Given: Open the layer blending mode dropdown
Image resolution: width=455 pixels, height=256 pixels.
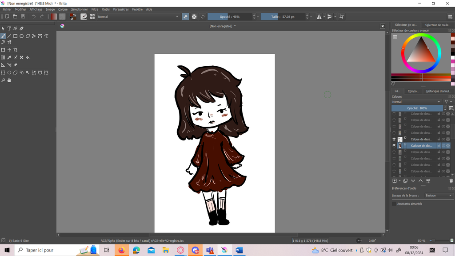Looking at the screenshot, I should (x=417, y=102).
